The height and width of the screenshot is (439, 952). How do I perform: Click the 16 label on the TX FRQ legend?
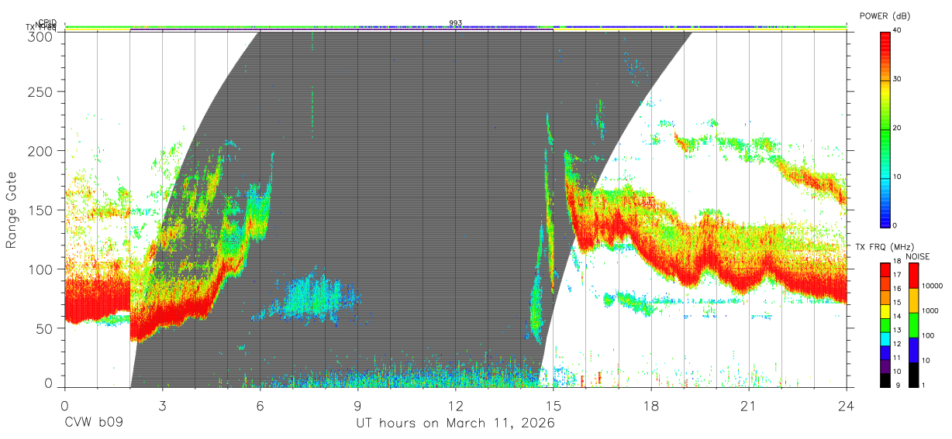coord(896,289)
